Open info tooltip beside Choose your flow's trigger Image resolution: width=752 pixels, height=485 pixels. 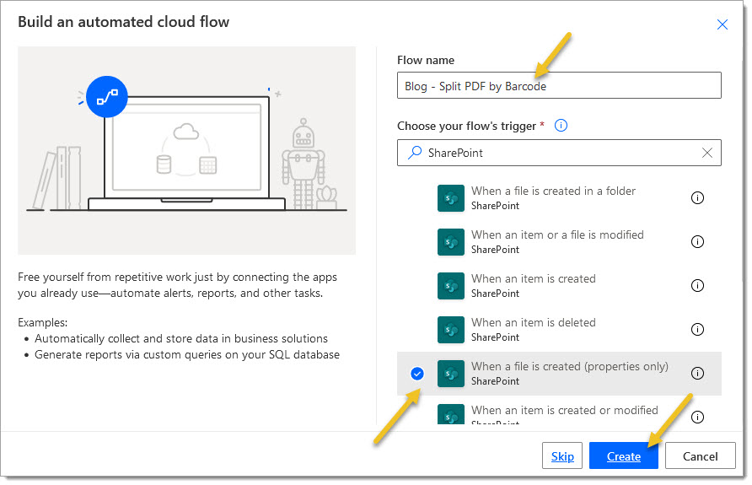point(561,125)
